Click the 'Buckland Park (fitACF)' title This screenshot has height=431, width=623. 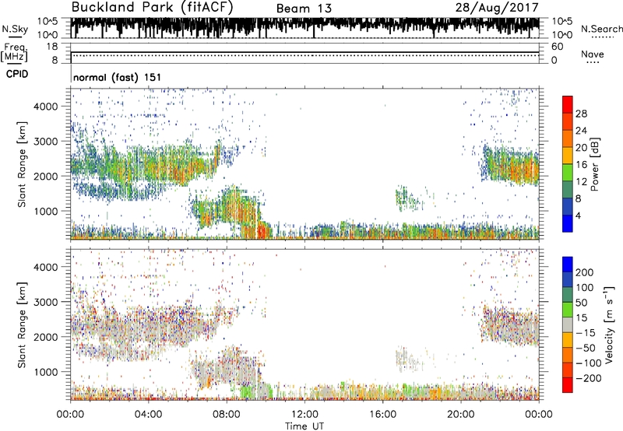[152, 8]
